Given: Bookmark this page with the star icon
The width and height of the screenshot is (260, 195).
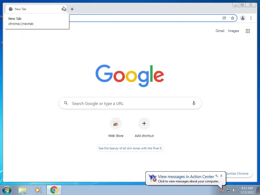Looking at the screenshot, I should (x=233, y=18).
